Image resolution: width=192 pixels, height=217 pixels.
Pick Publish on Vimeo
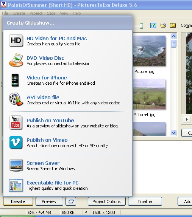(x=47, y=140)
